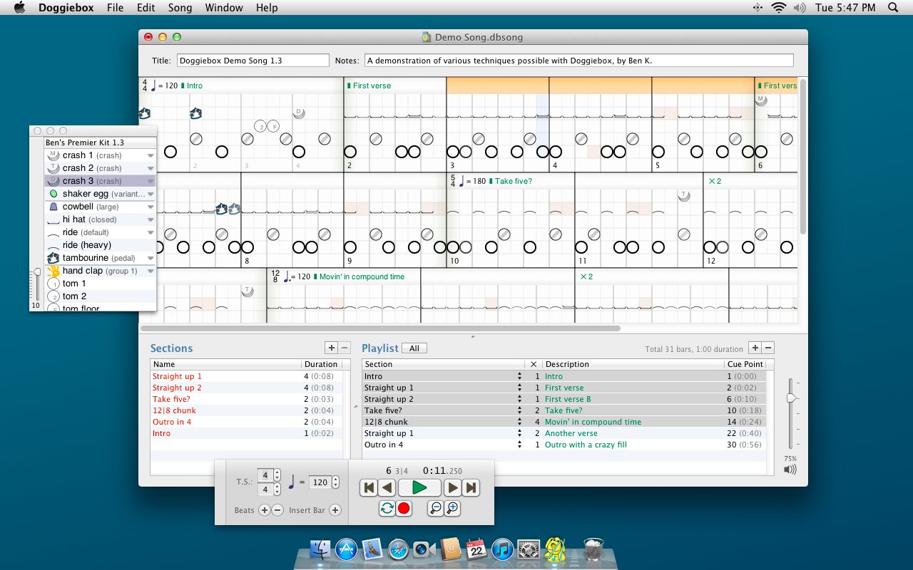Open the Doggiebox application menu
This screenshot has height=570, width=913.
[x=65, y=8]
